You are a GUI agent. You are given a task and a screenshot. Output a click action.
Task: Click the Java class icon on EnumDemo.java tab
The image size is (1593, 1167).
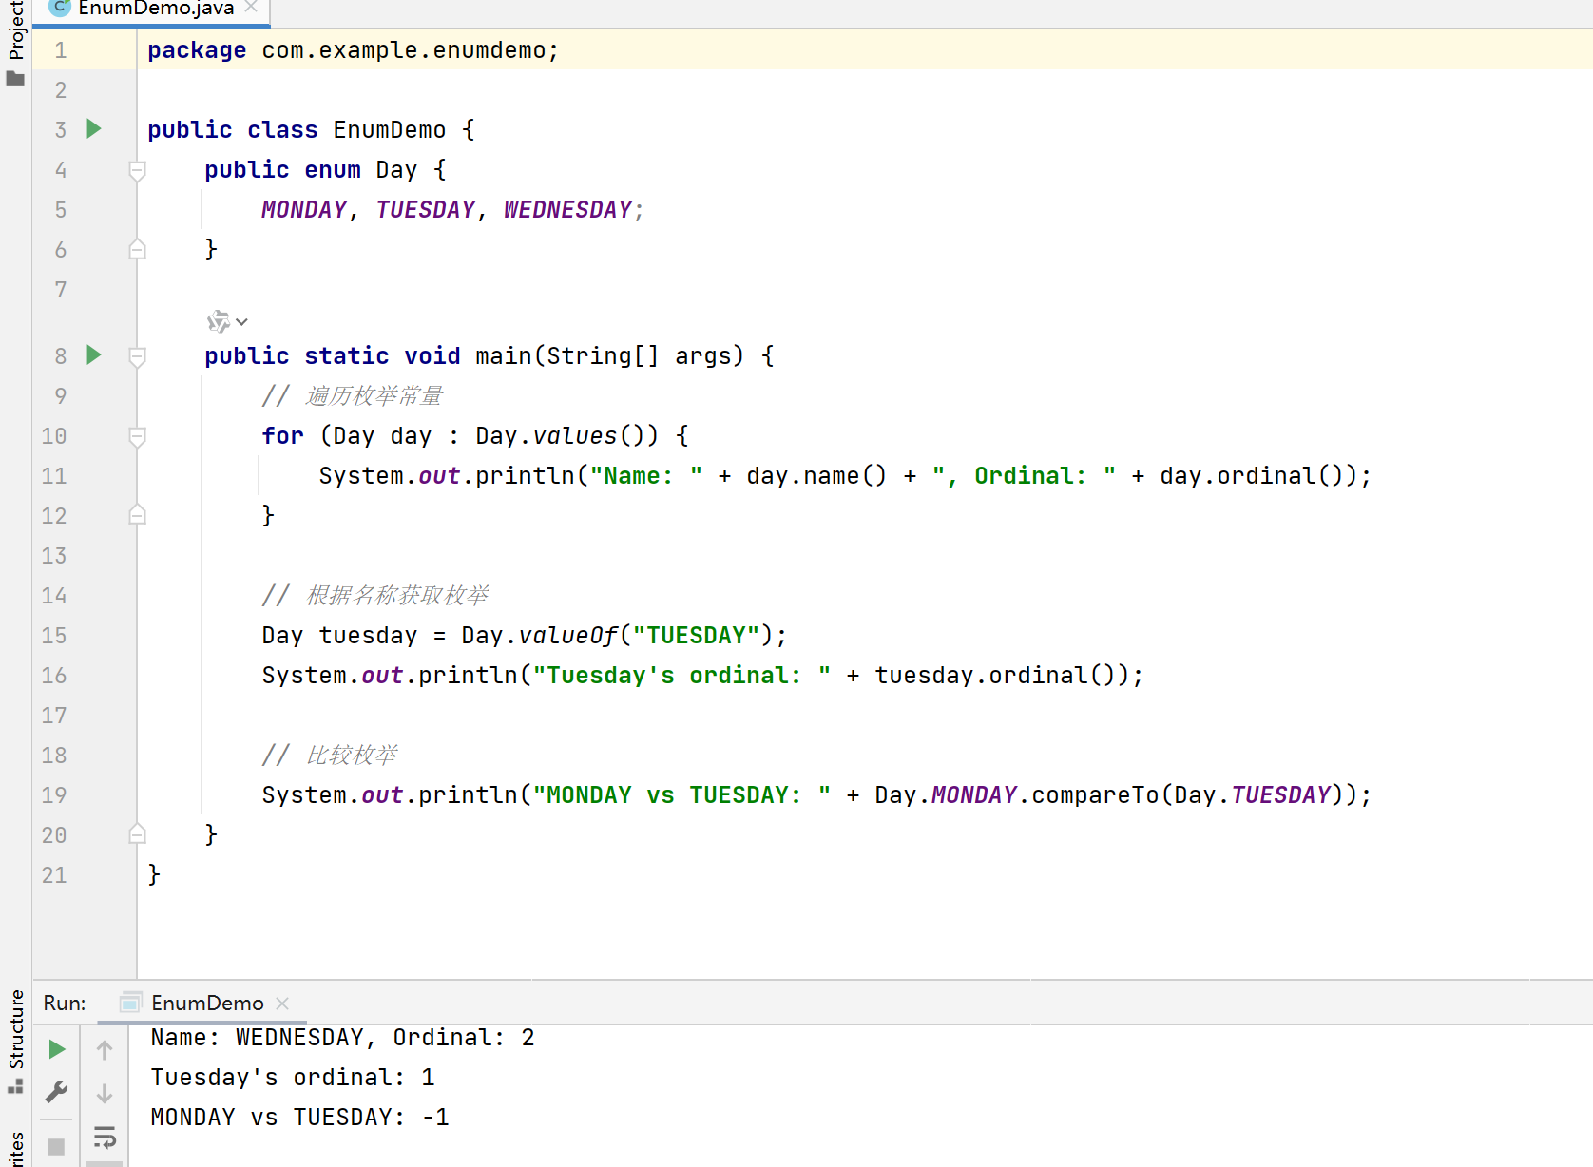pos(58,8)
